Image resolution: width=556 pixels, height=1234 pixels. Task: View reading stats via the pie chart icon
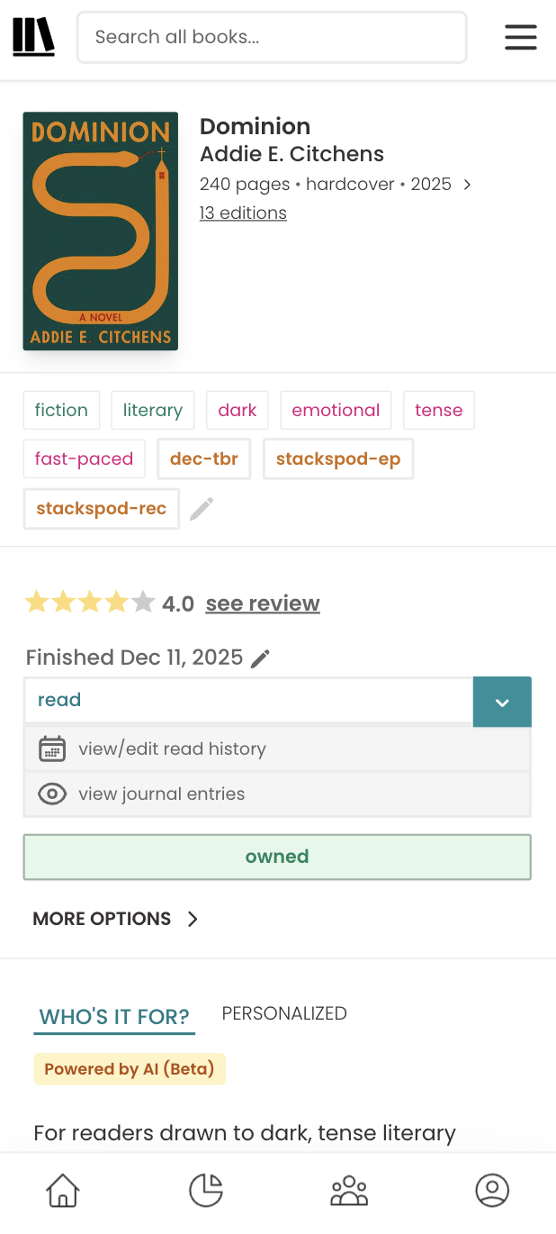pos(205,1189)
